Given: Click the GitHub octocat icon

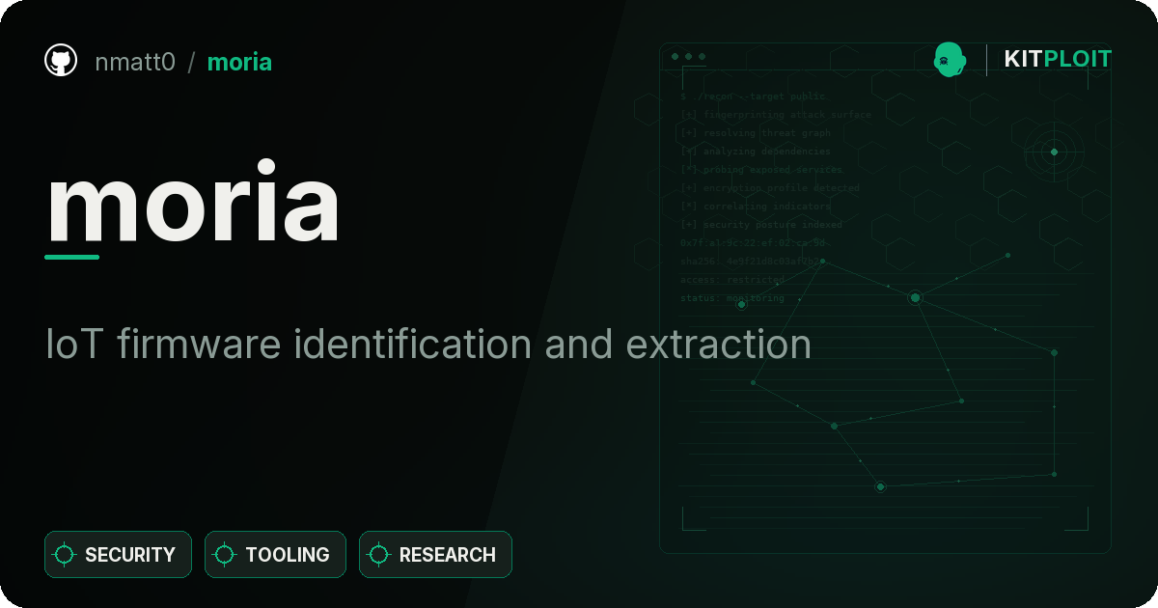Looking at the screenshot, I should pos(61,61).
